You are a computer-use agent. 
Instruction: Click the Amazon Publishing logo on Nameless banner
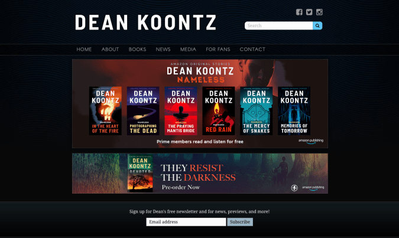coord(311,141)
